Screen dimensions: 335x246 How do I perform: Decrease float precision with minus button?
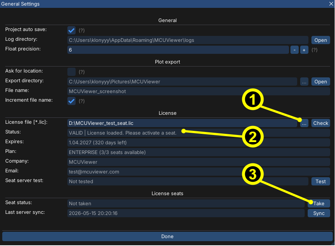tap(295, 50)
